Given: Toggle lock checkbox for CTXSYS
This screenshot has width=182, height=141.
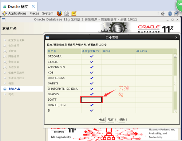Looking at the screenshot, I should pyautogui.click(x=92, y=62).
